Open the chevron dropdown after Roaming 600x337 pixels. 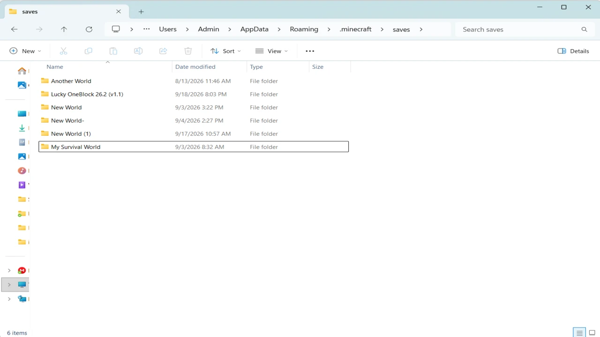tap(329, 29)
